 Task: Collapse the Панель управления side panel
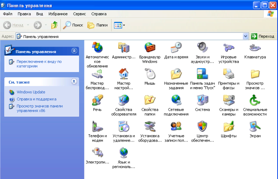74,51
